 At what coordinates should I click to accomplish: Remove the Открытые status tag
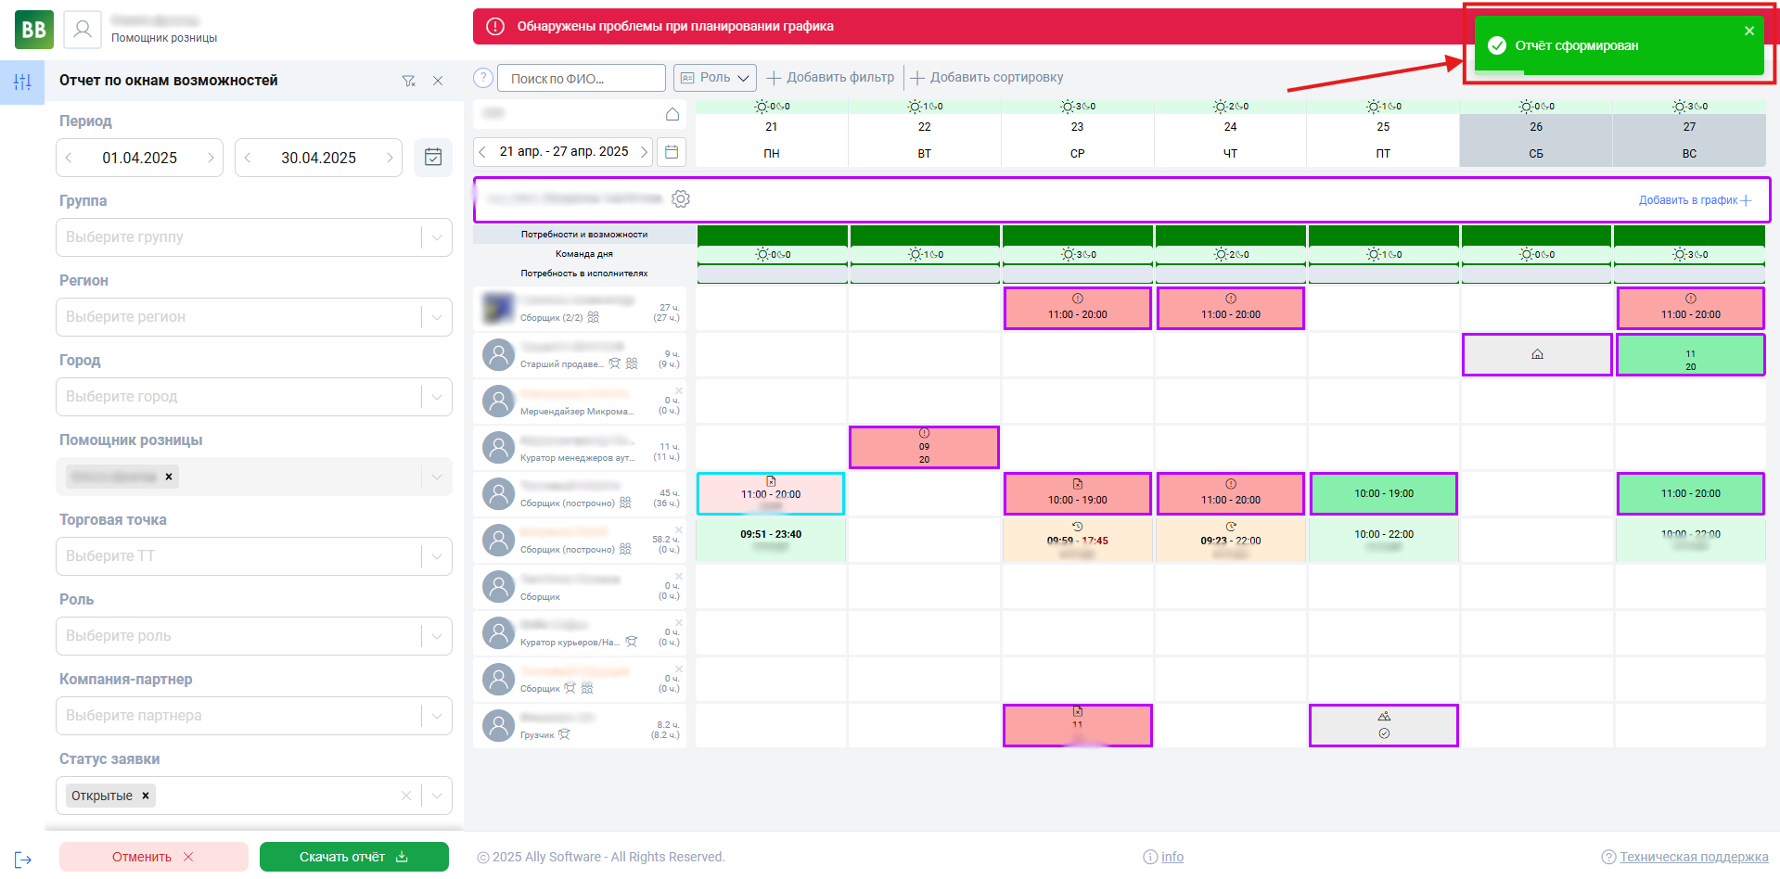pos(146,796)
